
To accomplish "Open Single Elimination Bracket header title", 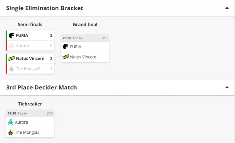I will (45, 8).
